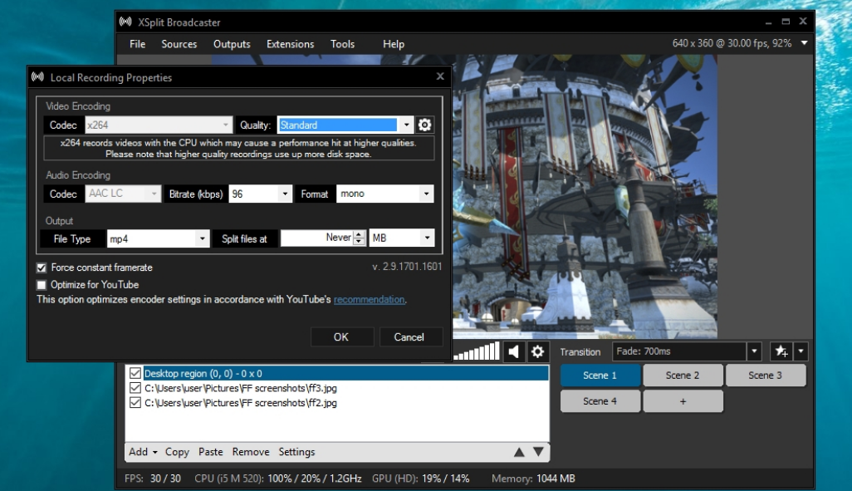Select the Desktop region source row

click(x=337, y=374)
